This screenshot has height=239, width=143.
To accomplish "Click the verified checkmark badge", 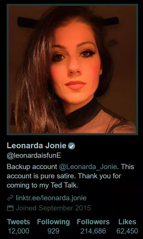I will 71,146.
